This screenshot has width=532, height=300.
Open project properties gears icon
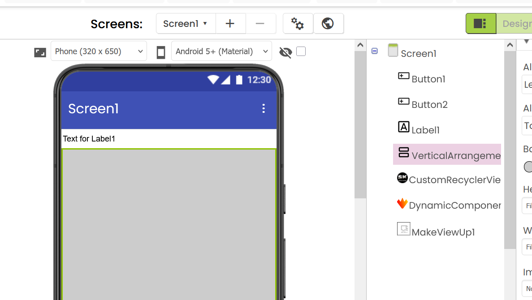pyautogui.click(x=298, y=24)
